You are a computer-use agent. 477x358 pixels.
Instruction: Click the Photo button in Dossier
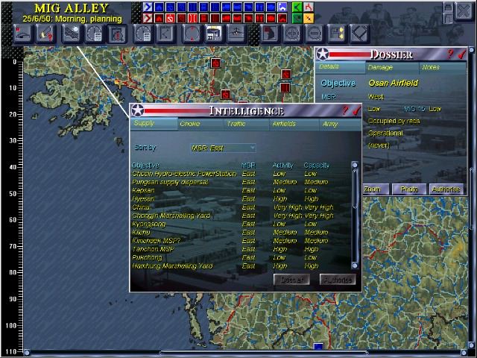pos(408,189)
